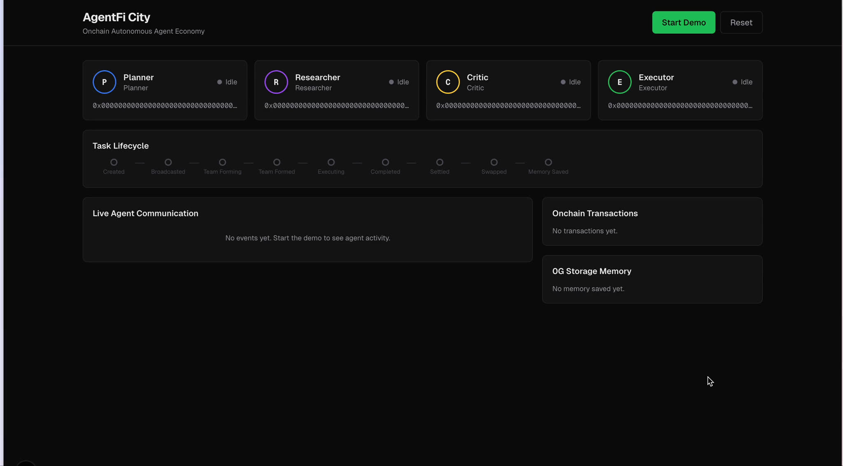Select the Researcher purple R avatar
843x466 pixels.
pos(276,82)
